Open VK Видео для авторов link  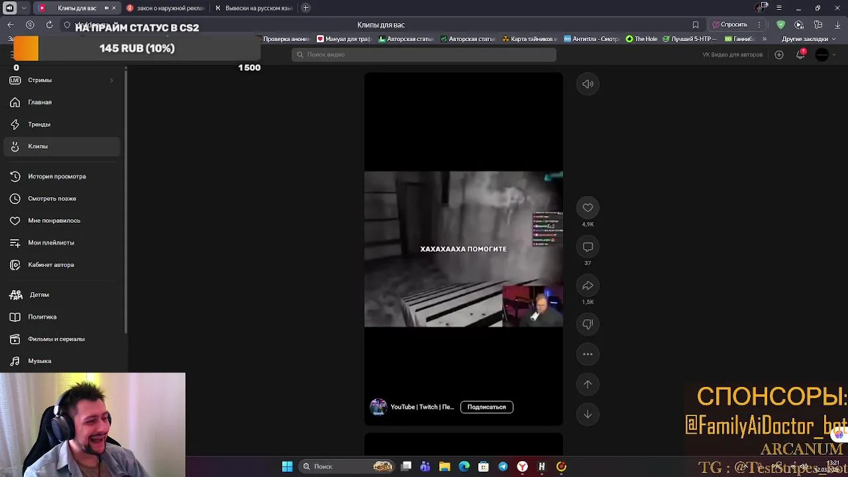[x=732, y=54]
